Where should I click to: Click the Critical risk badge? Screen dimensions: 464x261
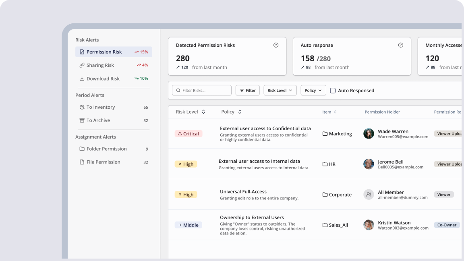[188, 134]
